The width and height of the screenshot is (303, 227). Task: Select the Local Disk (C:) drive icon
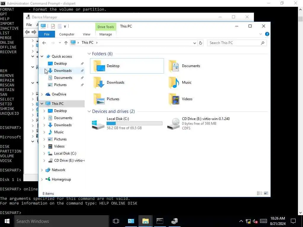point(98,125)
